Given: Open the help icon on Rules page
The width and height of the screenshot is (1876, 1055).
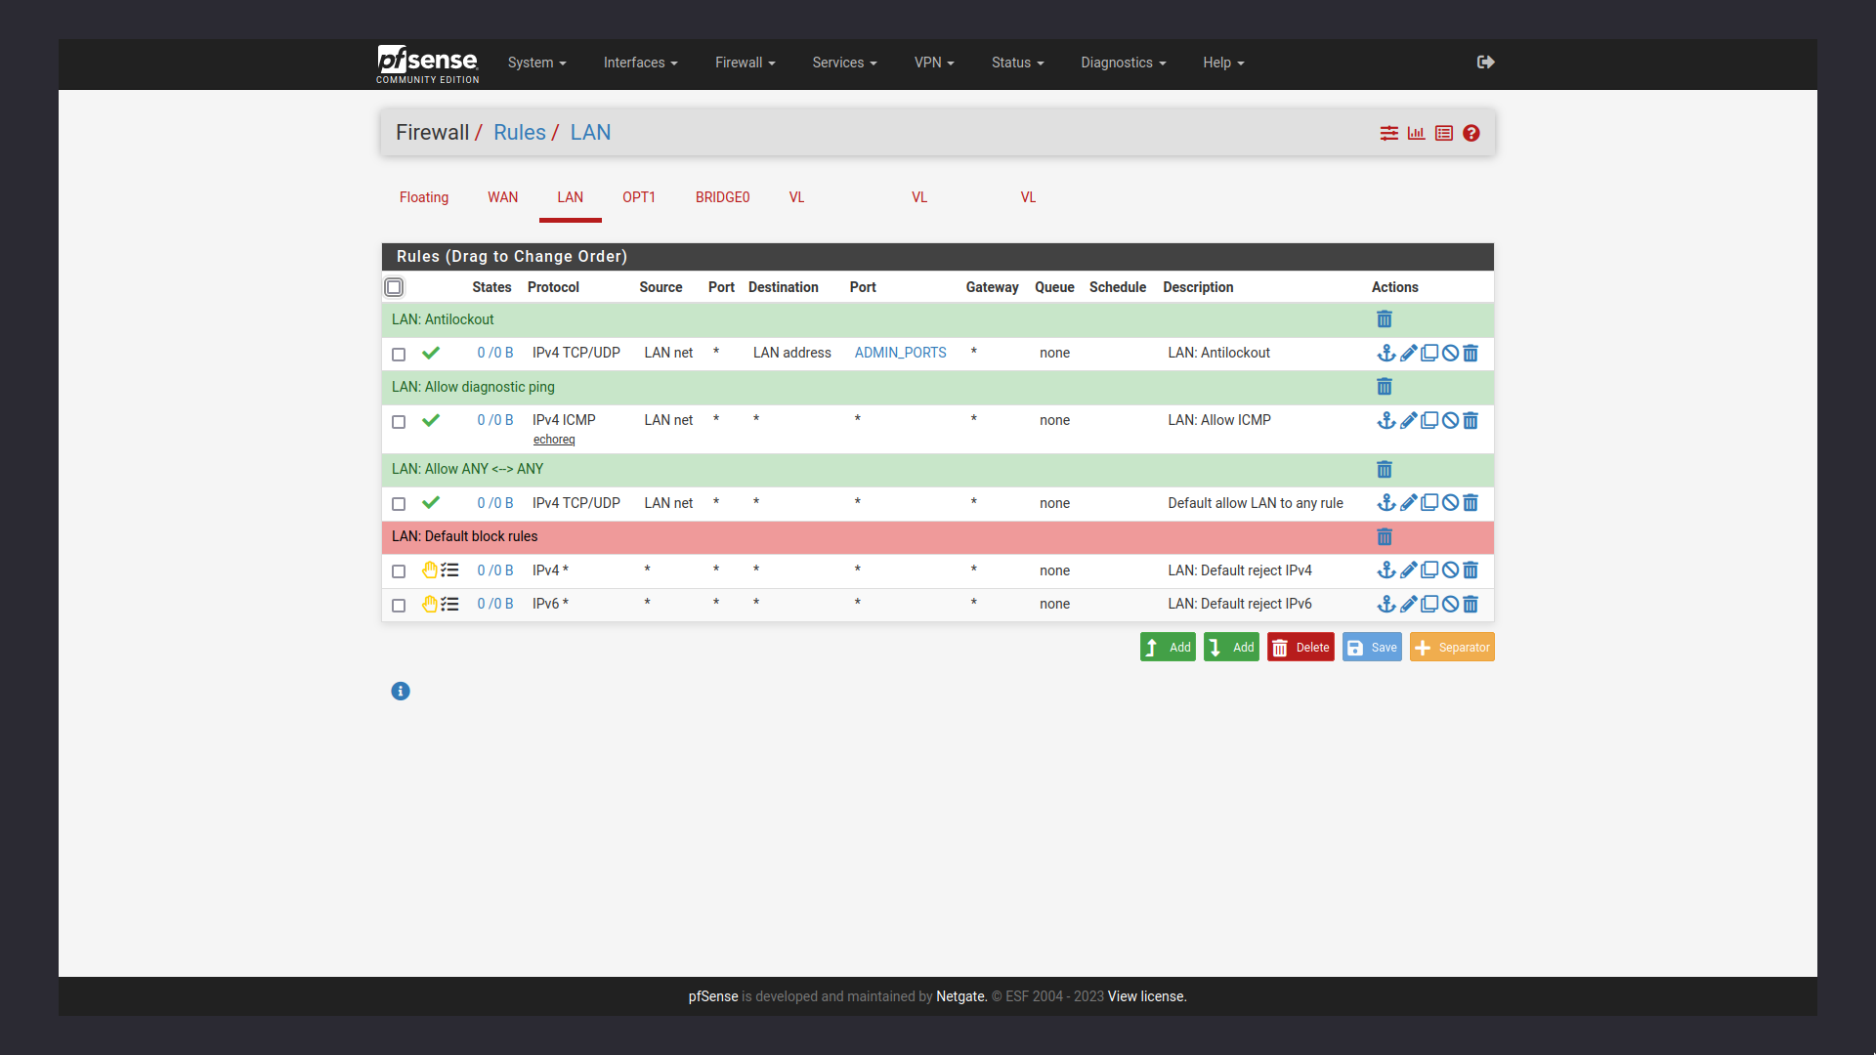Looking at the screenshot, I should pos(1471,133).
